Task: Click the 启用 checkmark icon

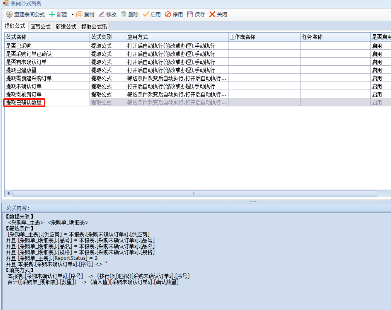Action: click(146, 15)
